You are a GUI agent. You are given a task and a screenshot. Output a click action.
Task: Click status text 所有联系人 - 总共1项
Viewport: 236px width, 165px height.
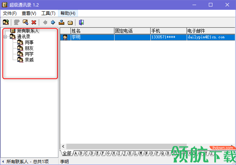click(28, 162)
